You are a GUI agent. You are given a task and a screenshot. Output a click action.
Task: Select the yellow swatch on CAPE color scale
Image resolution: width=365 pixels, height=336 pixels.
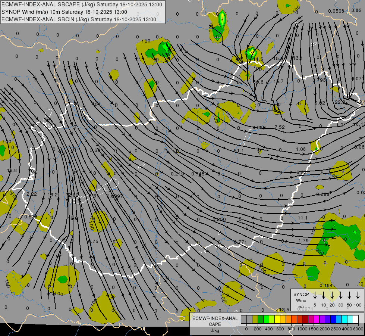(x=277, y=320)
